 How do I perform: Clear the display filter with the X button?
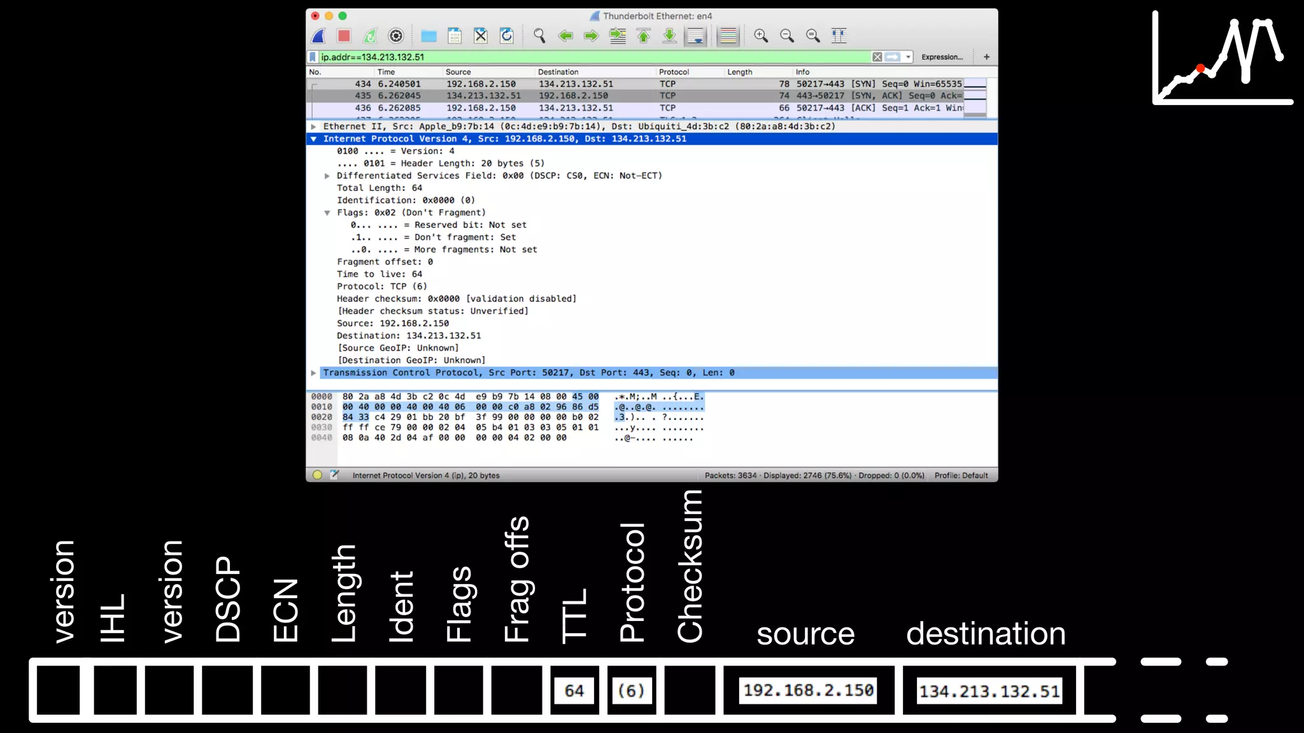point(877,57)
